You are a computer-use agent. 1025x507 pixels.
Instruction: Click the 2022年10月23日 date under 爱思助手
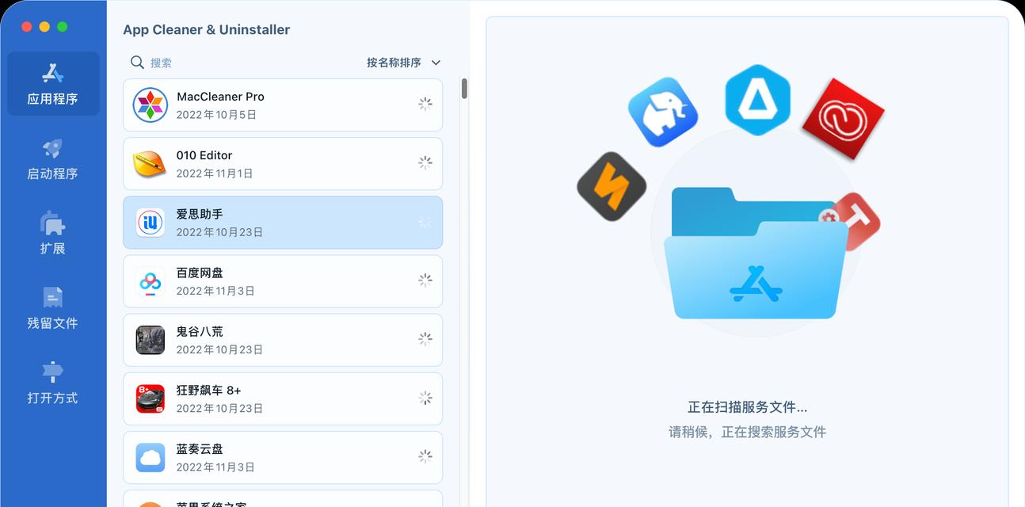(219, 232)
